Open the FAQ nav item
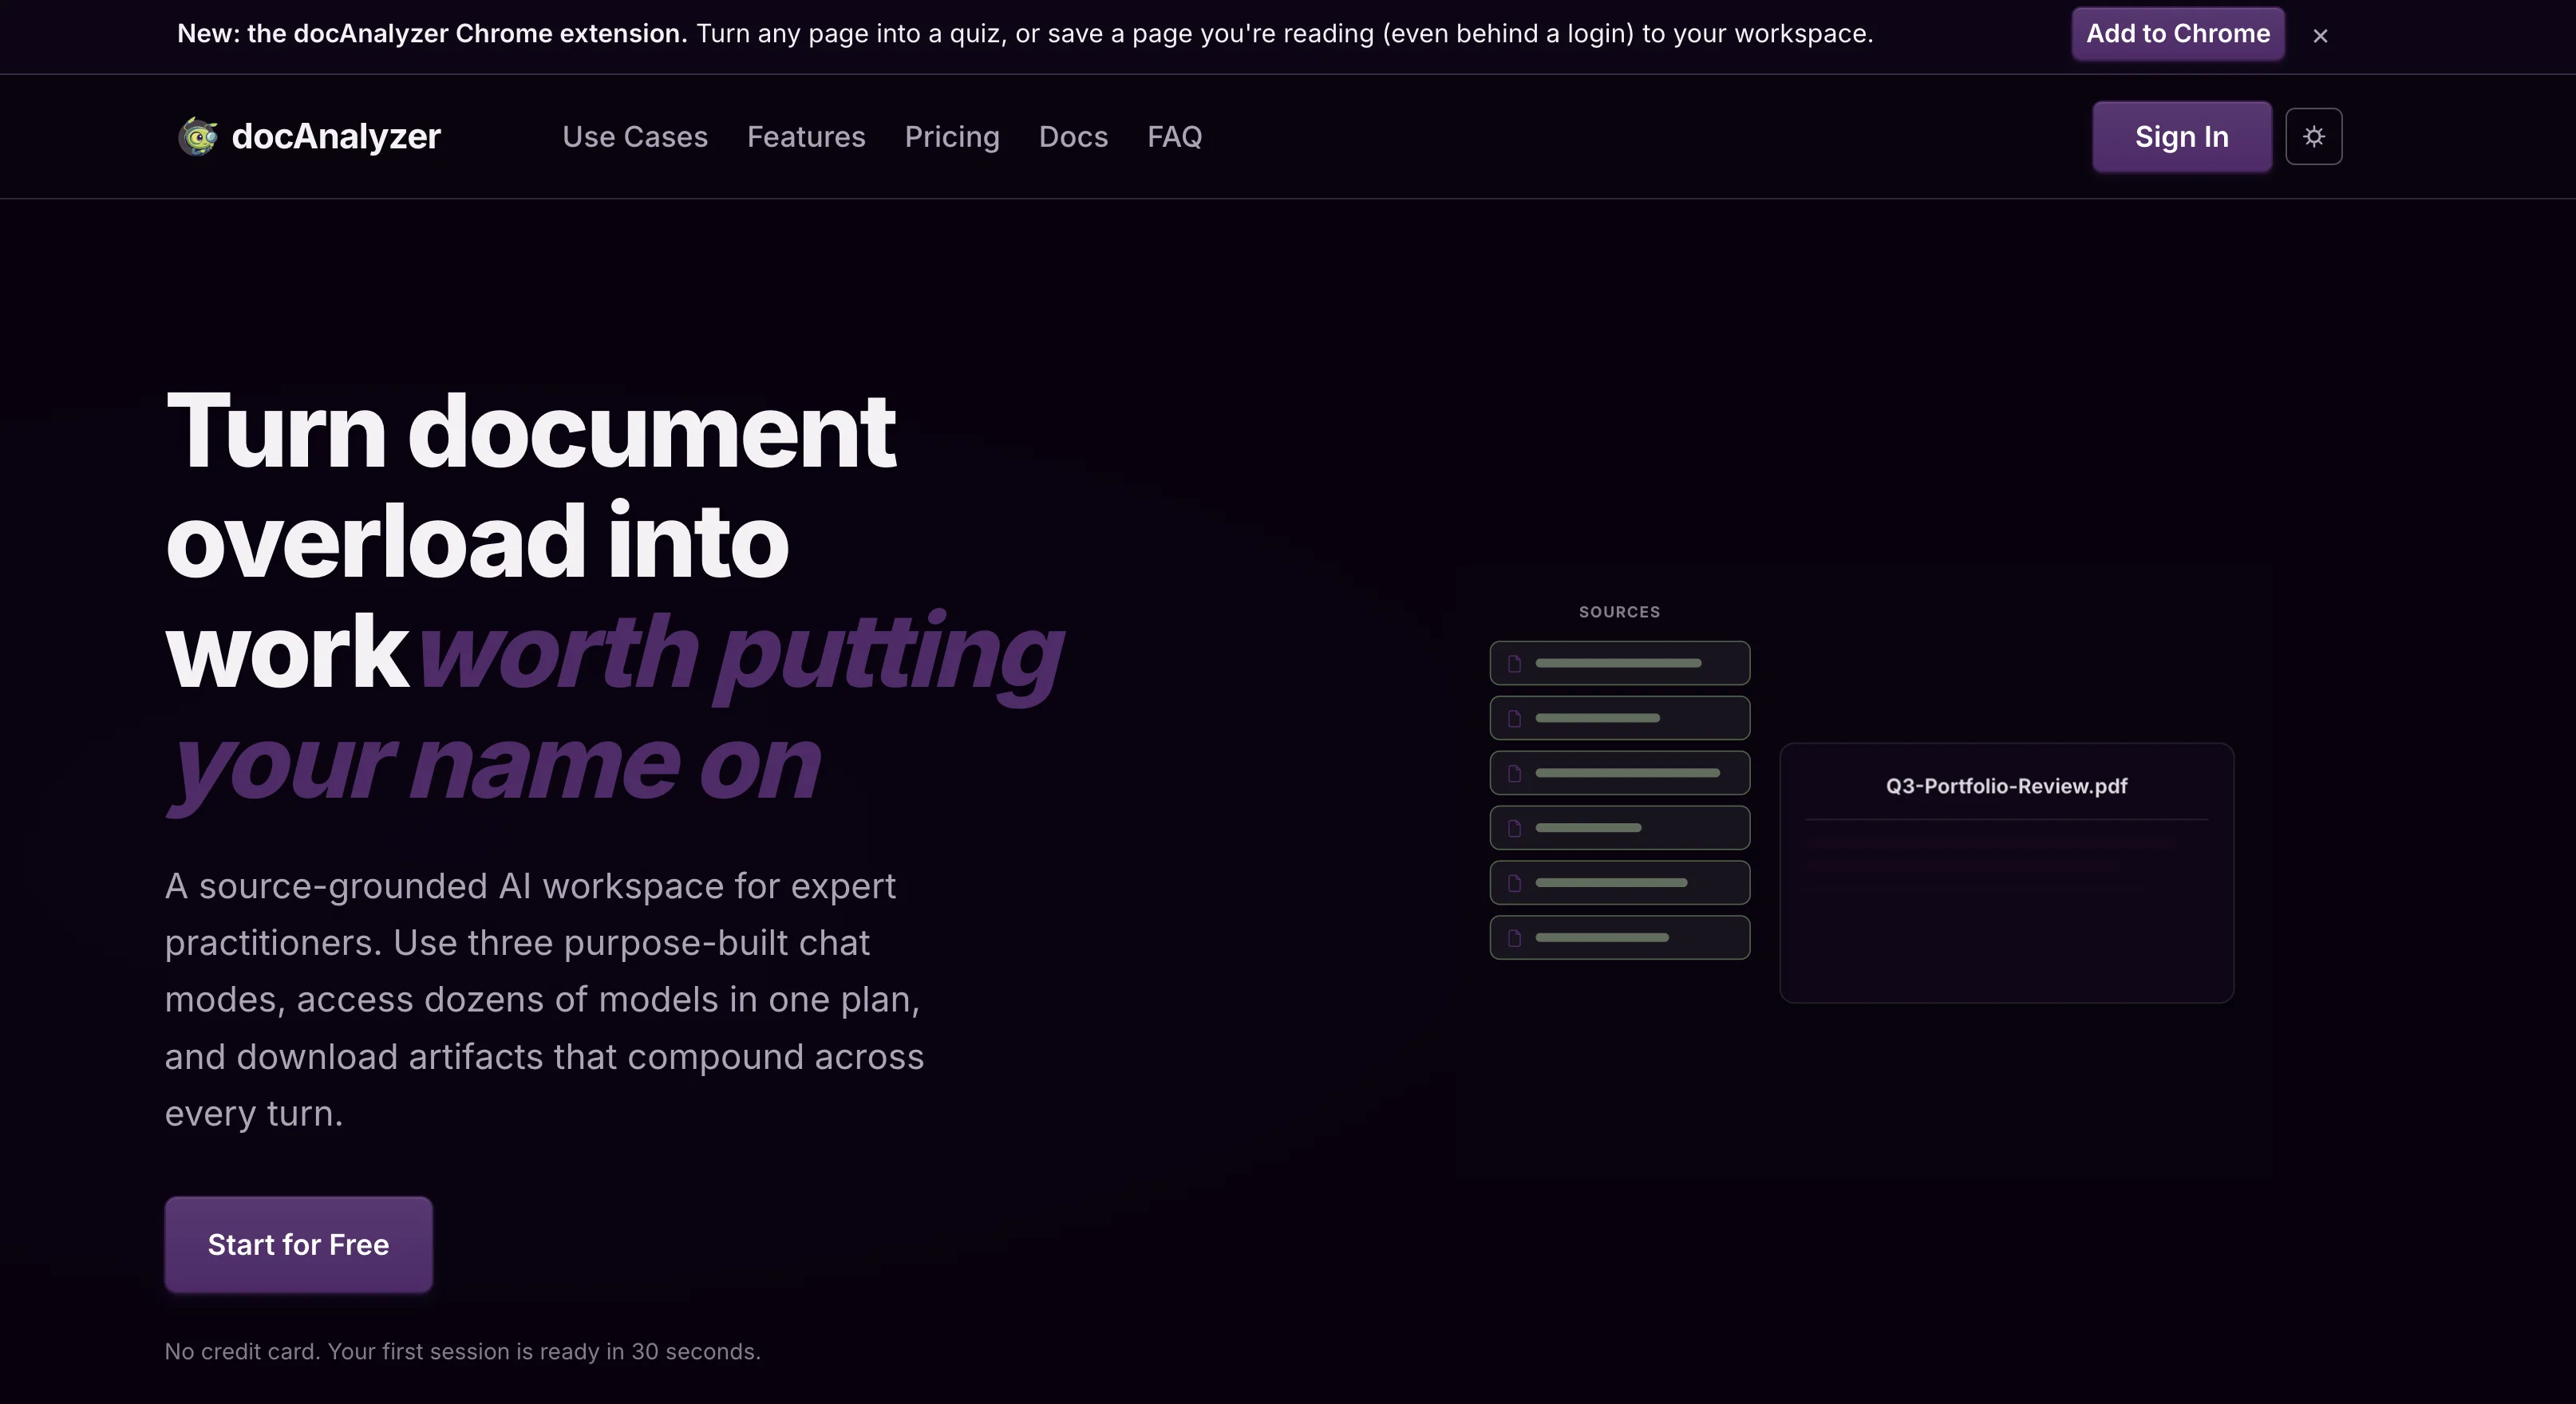 point(1174,137)
